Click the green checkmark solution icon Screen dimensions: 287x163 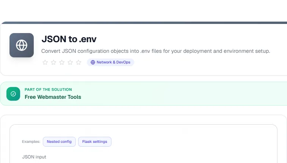click(13, 94)
